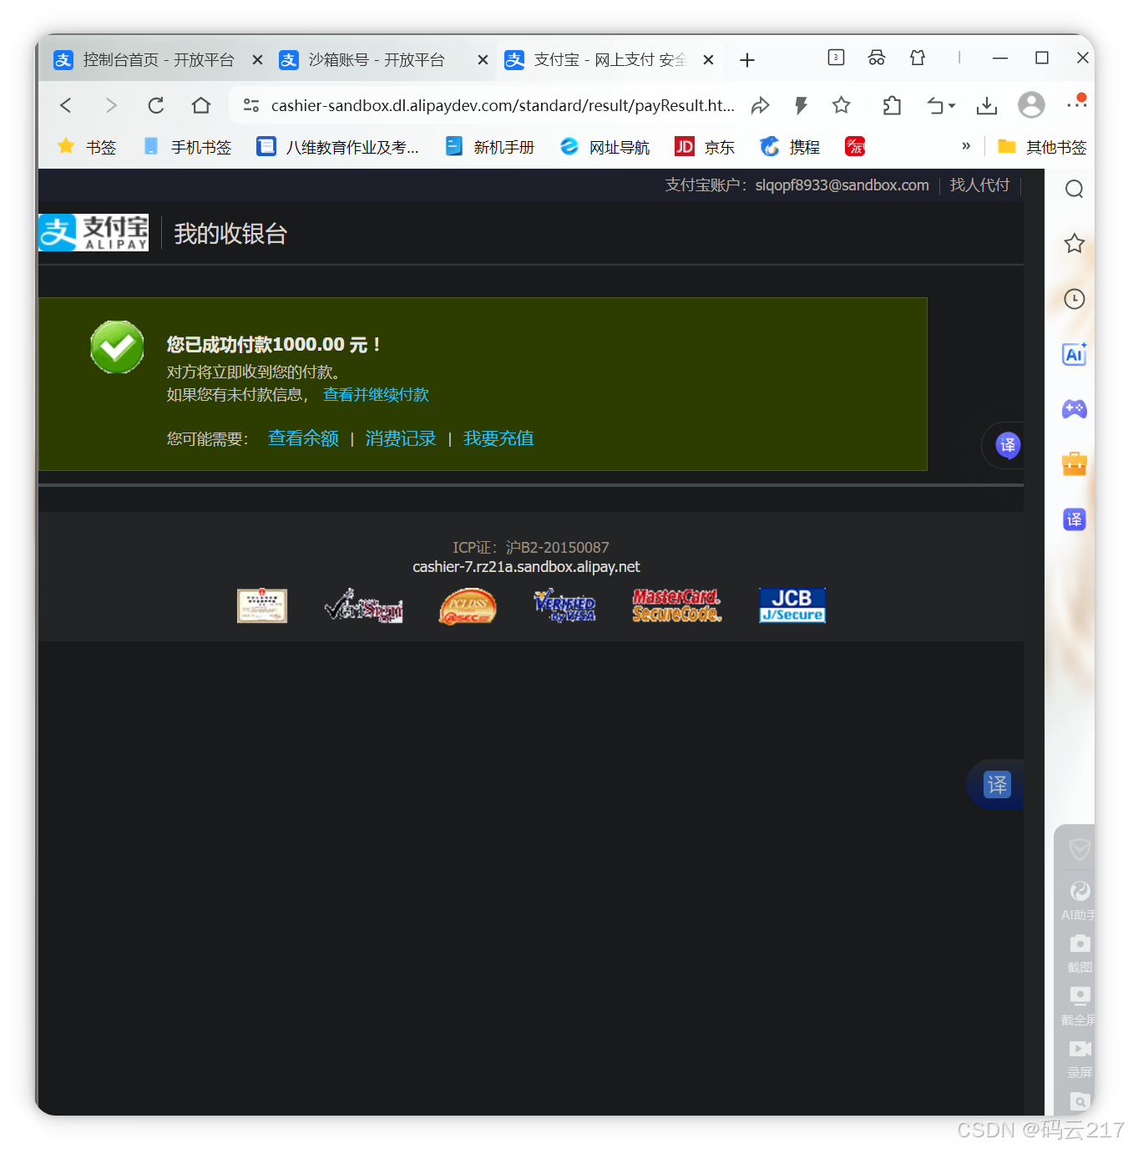Viewport: 1128px width, 1149px height.
Task: Click 我要充值 link
Action: (498, 438)
